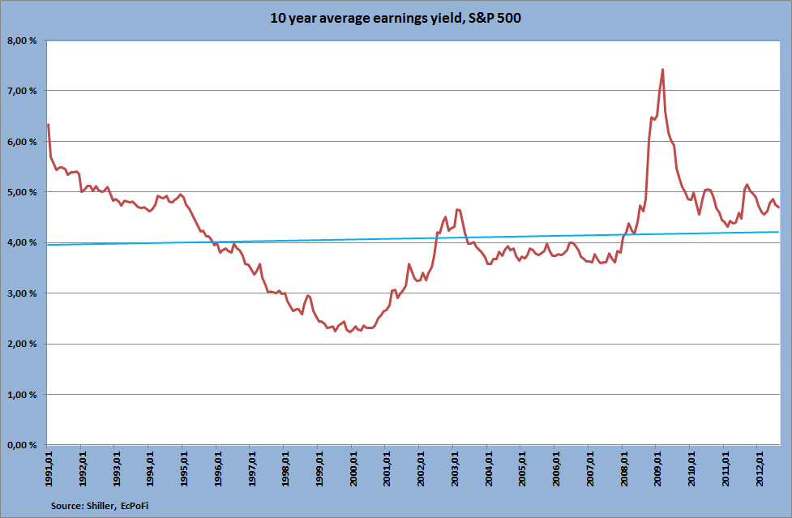Click the 6,00 % y-axis label
This screenshot has width=792, height=518.
click(22, 142)
